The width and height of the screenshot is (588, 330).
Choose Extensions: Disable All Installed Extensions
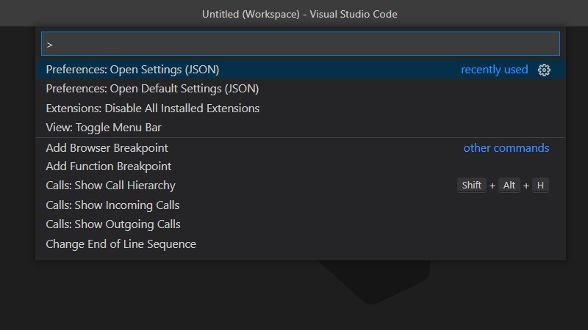coord(153,109)
